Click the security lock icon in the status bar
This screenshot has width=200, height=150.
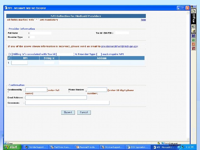[159, 143]
